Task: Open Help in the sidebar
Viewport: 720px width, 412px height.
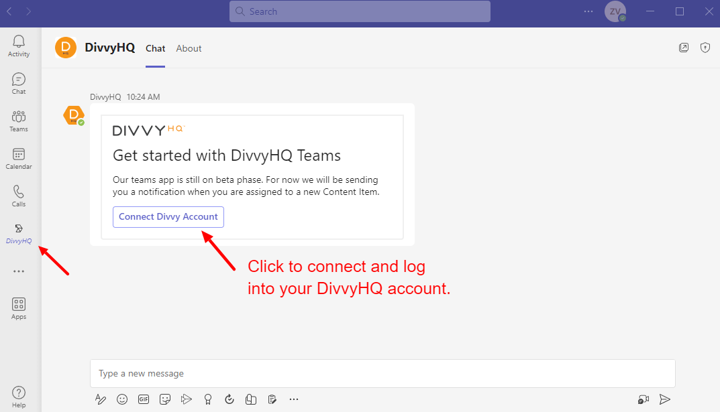Action: [x=18, y=397]
